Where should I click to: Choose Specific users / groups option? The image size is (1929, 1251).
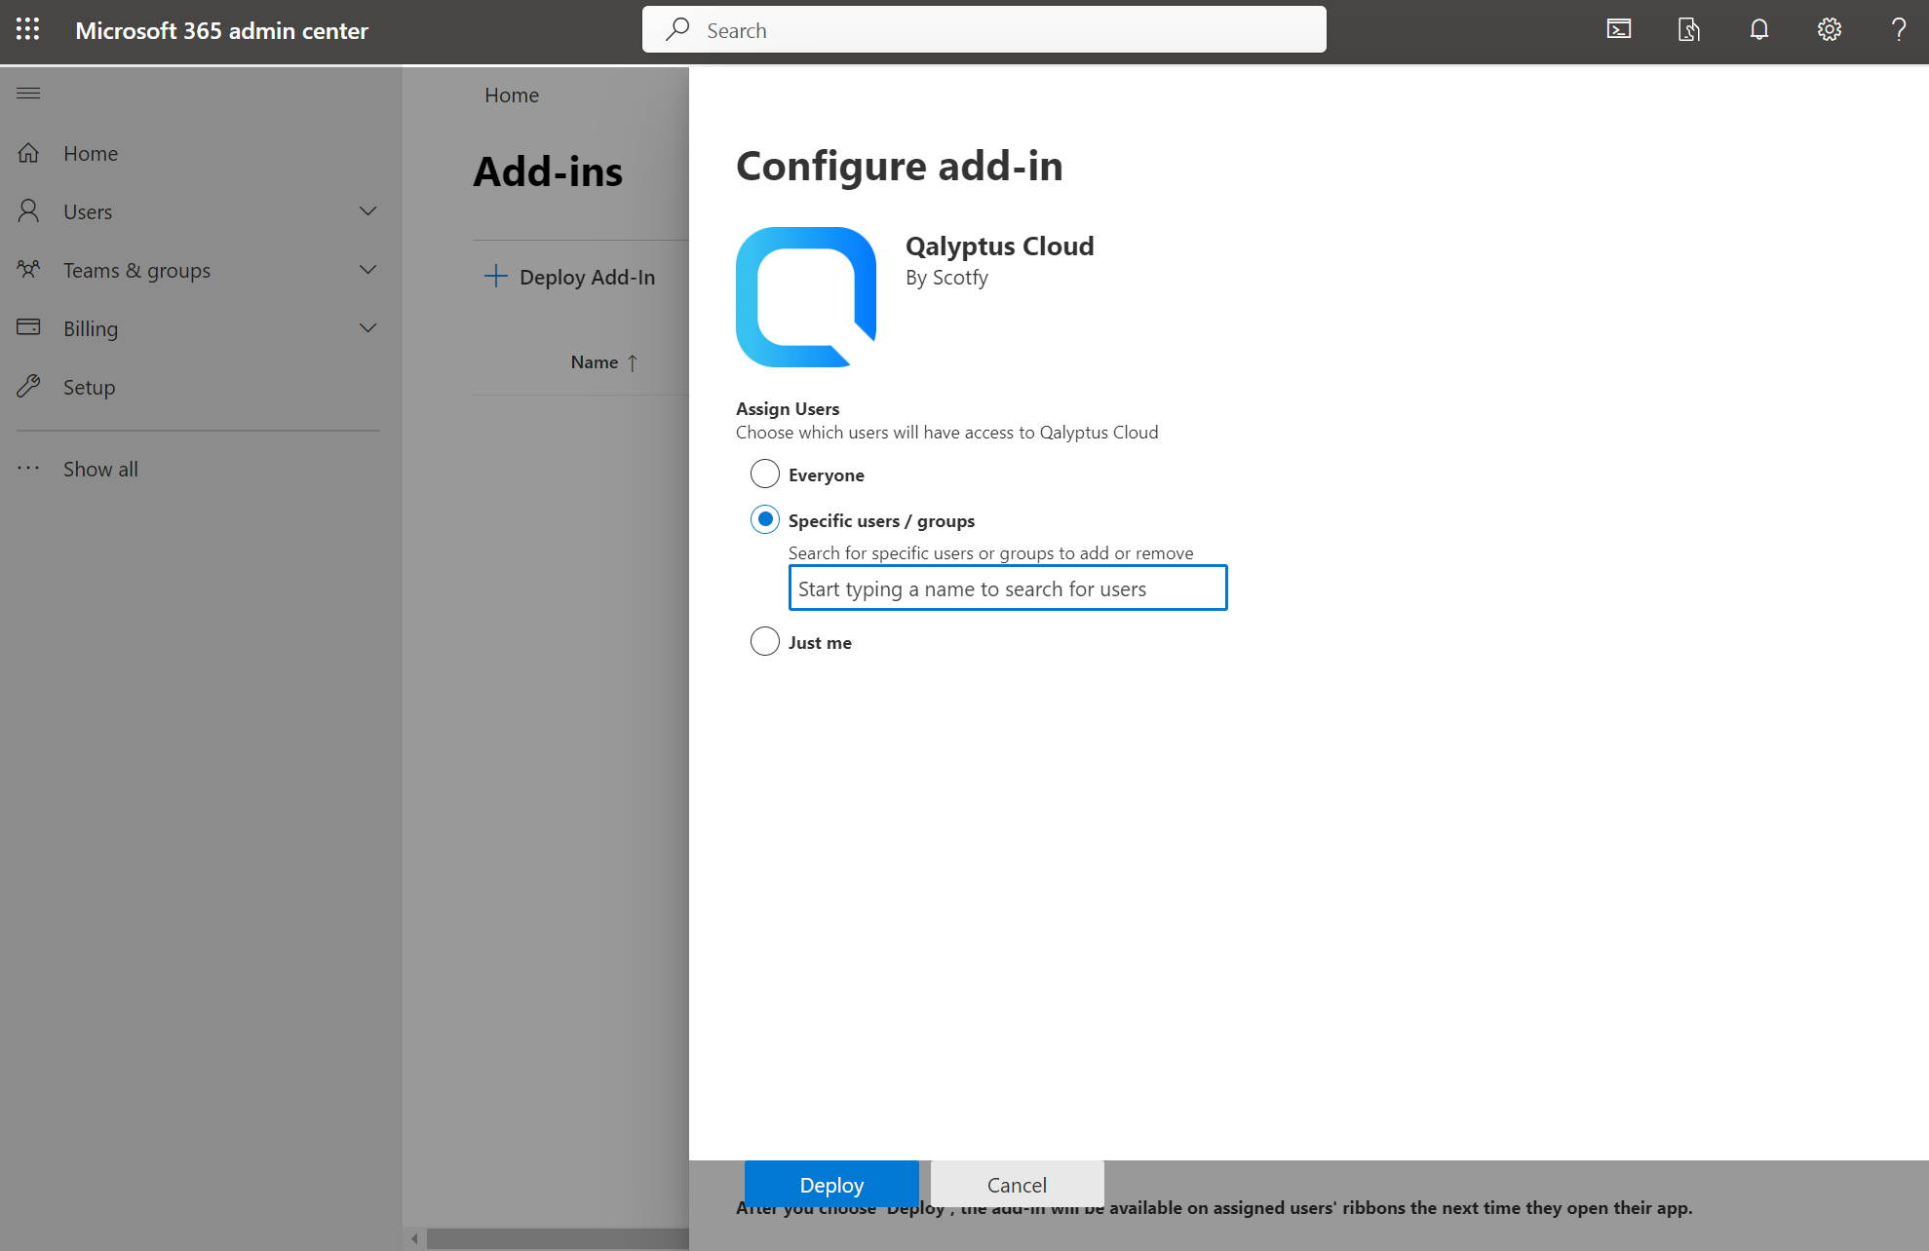click(x=764, y=519)
